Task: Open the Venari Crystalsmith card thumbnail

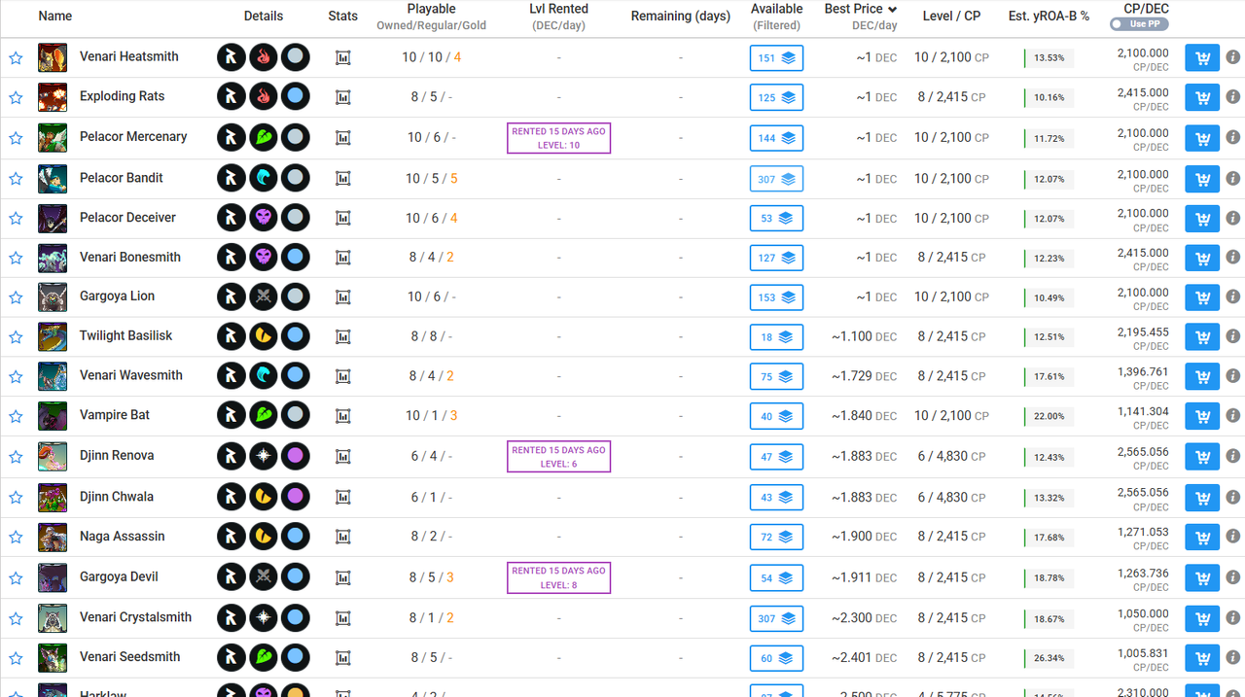Action: (53, 618)
